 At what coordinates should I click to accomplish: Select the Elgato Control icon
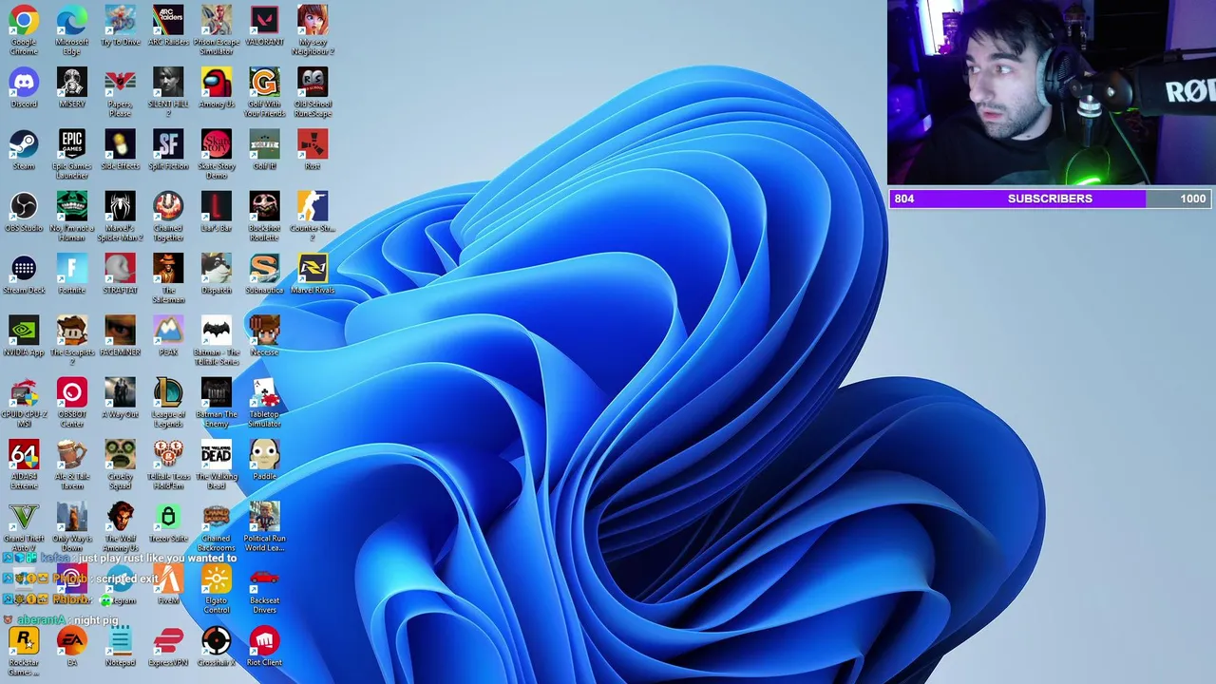pyautogui.click(x=217, y=579)
